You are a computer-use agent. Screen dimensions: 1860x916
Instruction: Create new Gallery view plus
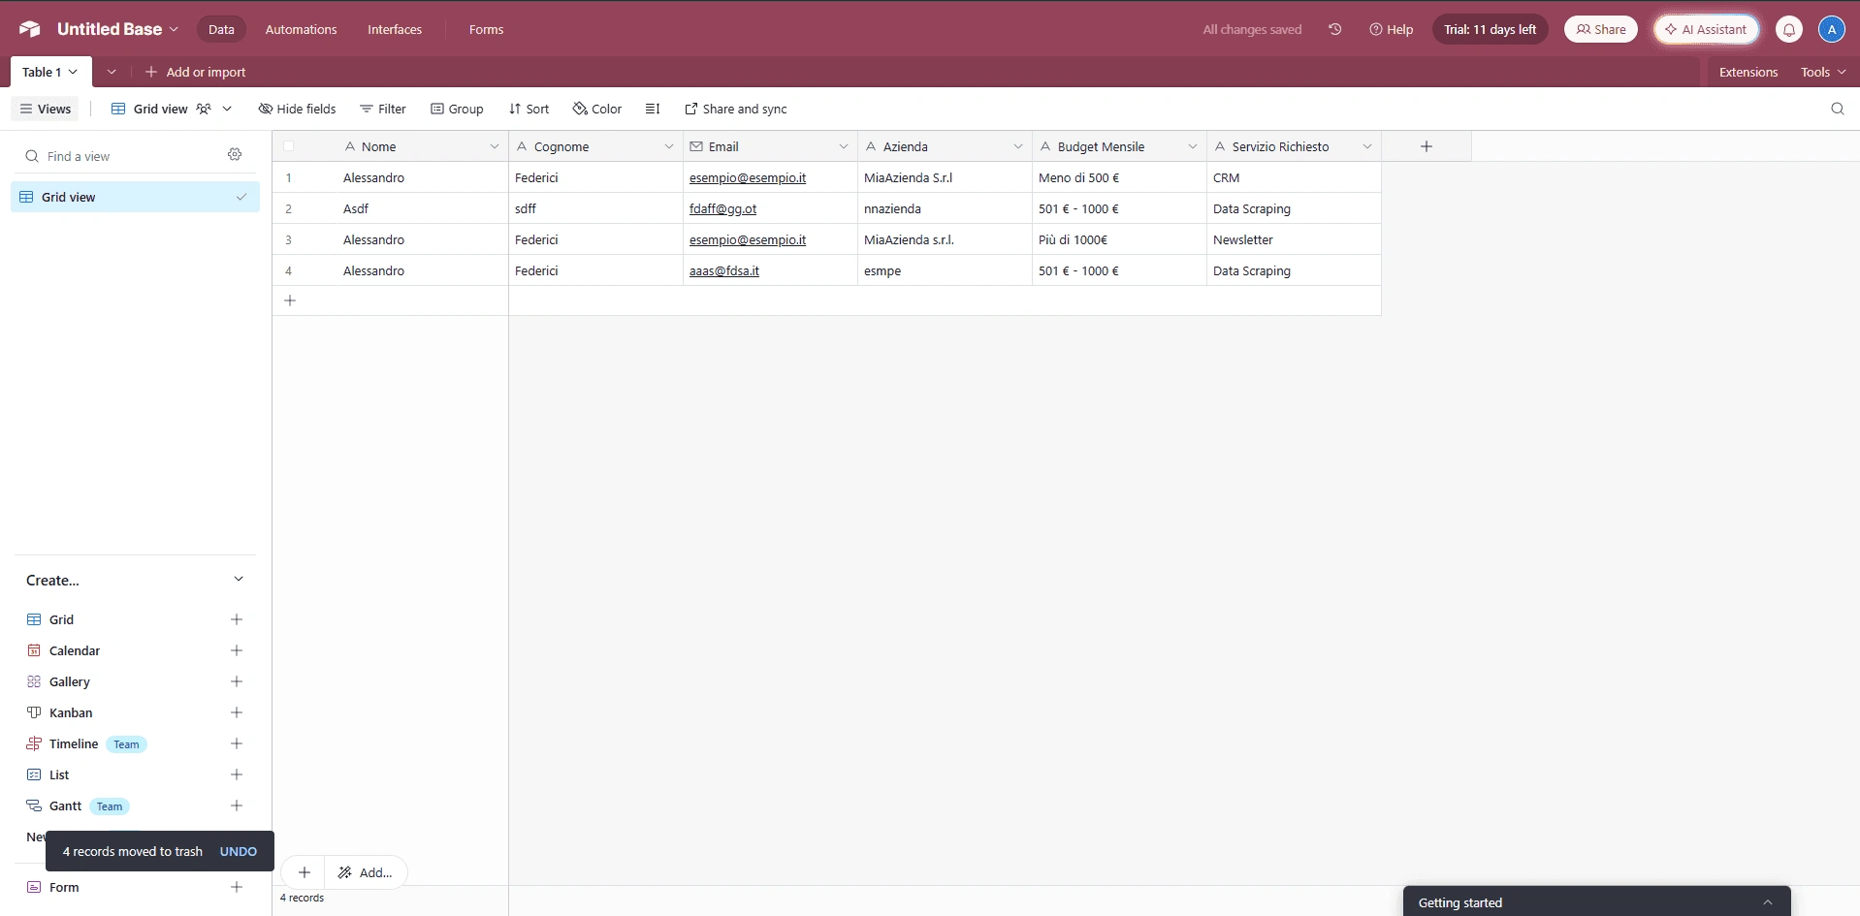tap(237, 681)
